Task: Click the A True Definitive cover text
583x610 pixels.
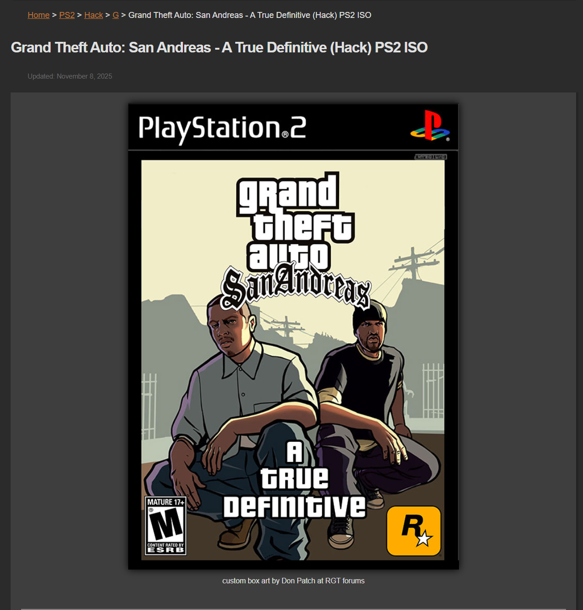Action: tap(294, 479)
